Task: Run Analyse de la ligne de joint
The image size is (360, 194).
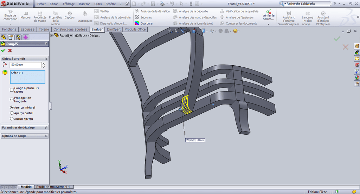Action: [193, 24]
